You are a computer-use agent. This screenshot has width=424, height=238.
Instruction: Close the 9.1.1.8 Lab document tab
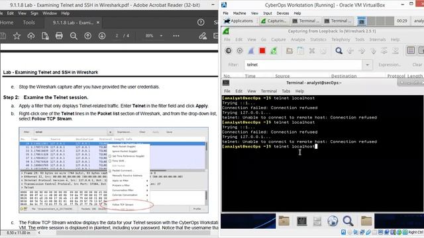pyautogui.click(x=98, y=22)
